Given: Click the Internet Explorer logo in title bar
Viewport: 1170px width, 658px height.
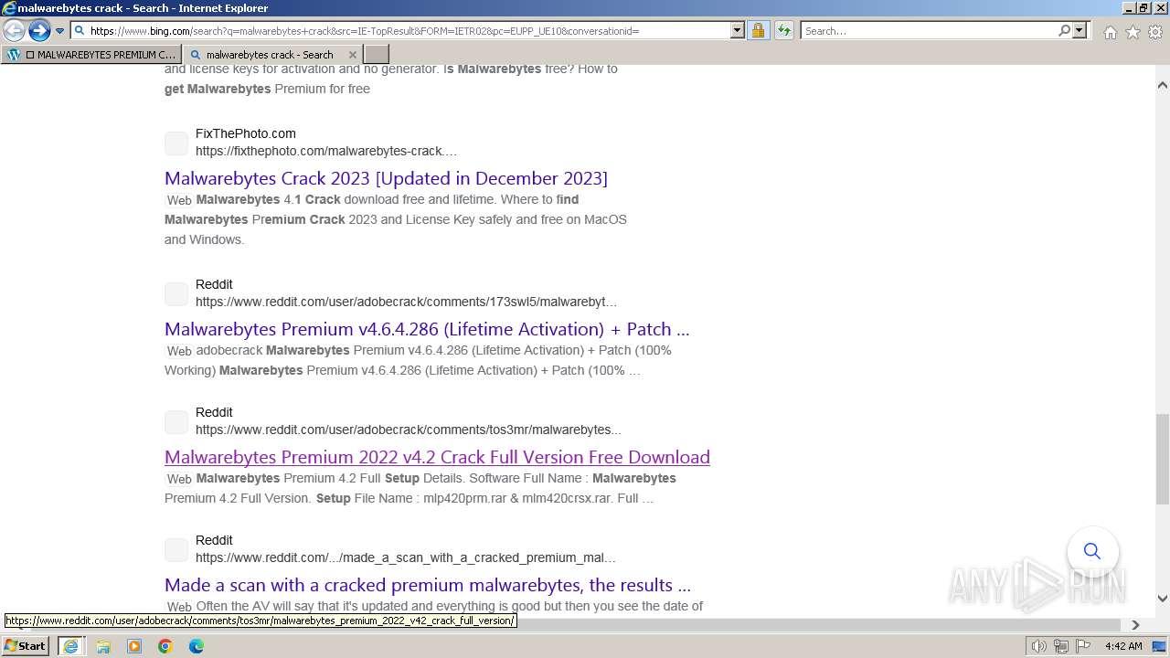Looking at the screenshot, I should point(9,8).
